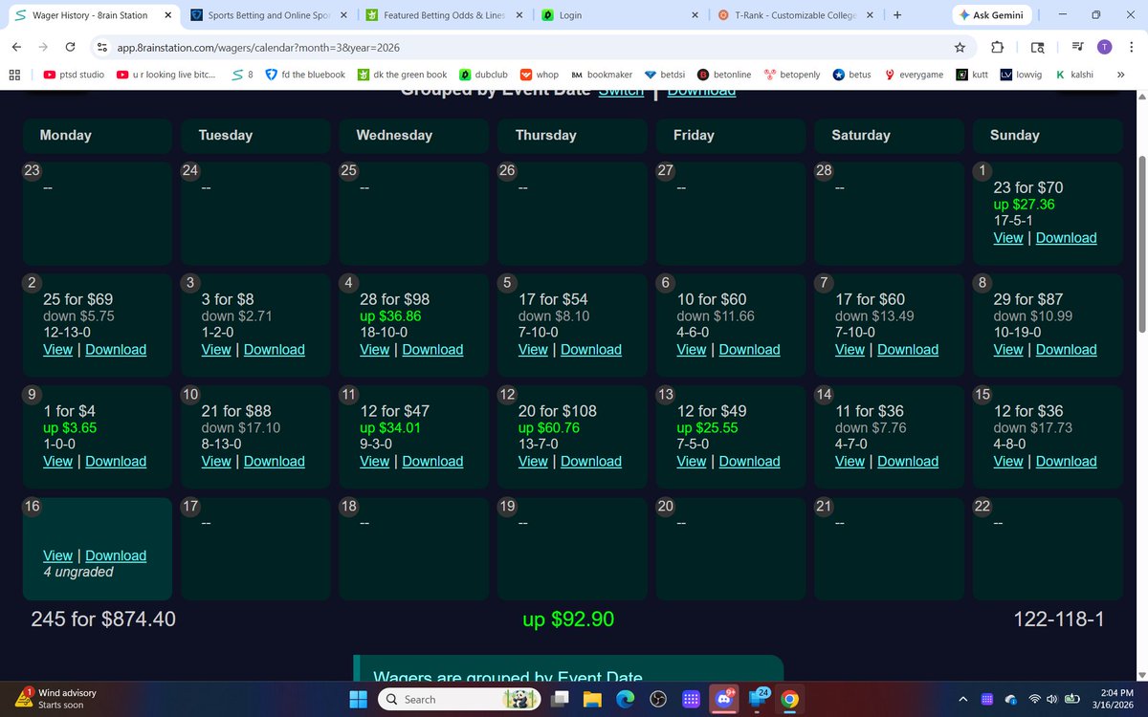View wagers for Sunday the 1st
Image resolution: width=1148 pixels, height=717 pixels.
1008,237
